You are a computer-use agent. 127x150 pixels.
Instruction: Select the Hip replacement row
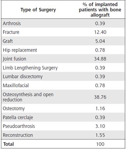click(x=63, y=50)
